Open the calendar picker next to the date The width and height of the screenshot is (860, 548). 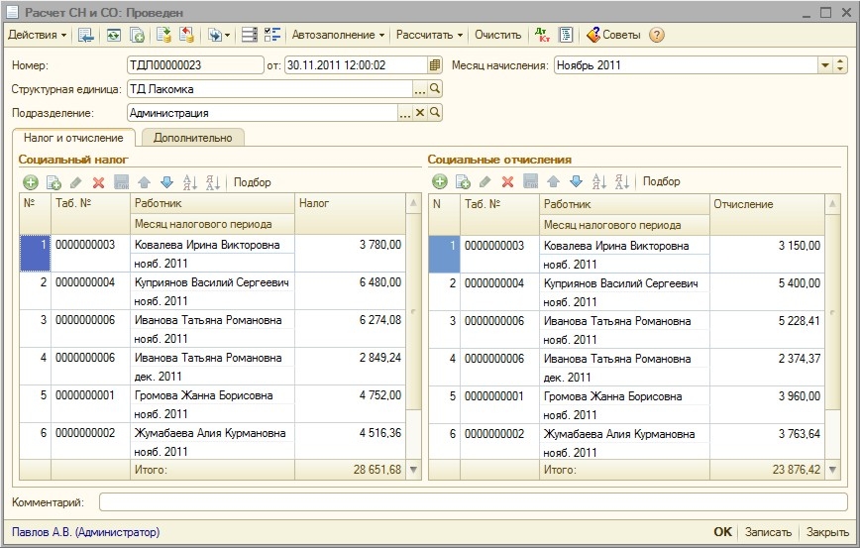pyautogui.click(x=434, y=65)
